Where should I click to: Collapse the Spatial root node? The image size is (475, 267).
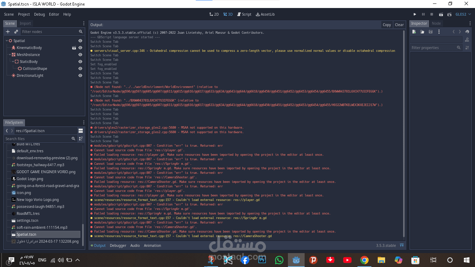(7, 41)
